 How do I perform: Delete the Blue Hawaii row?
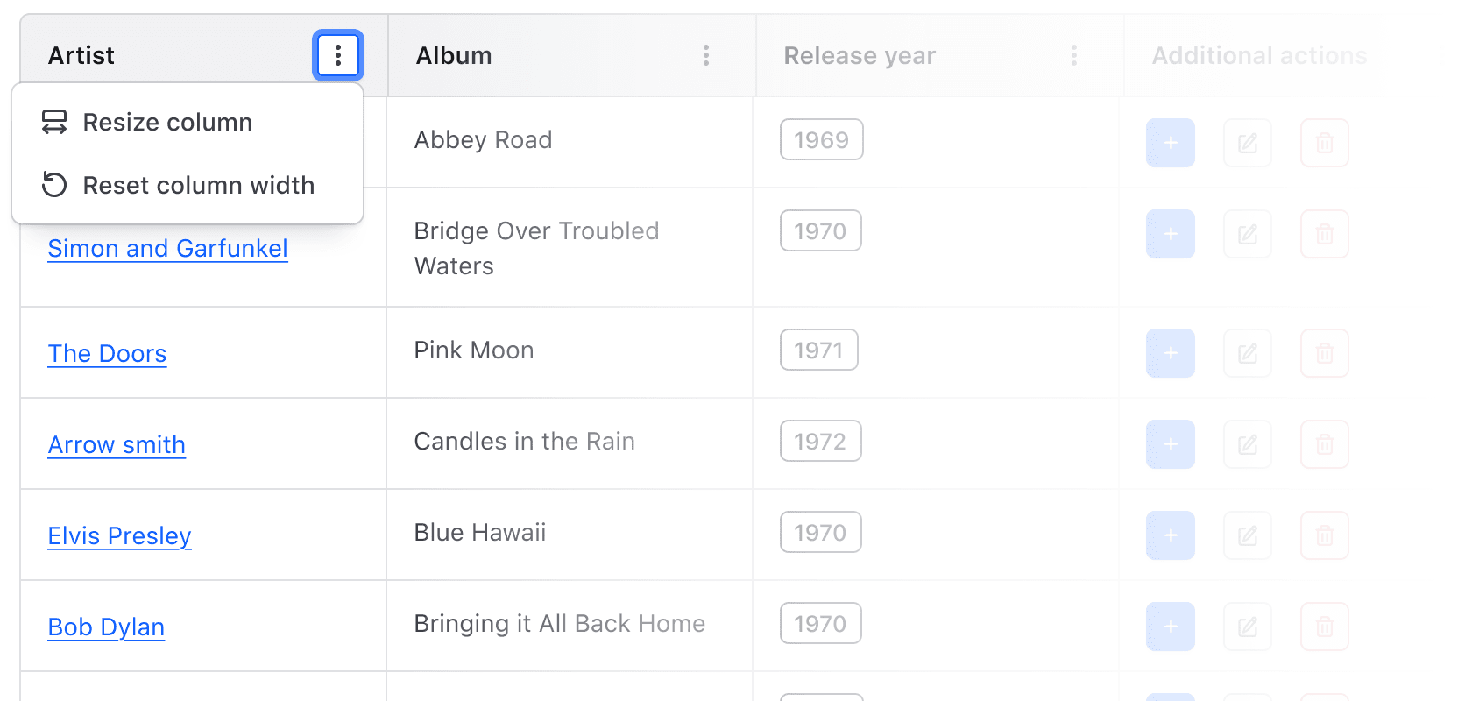coord(1325,535)
